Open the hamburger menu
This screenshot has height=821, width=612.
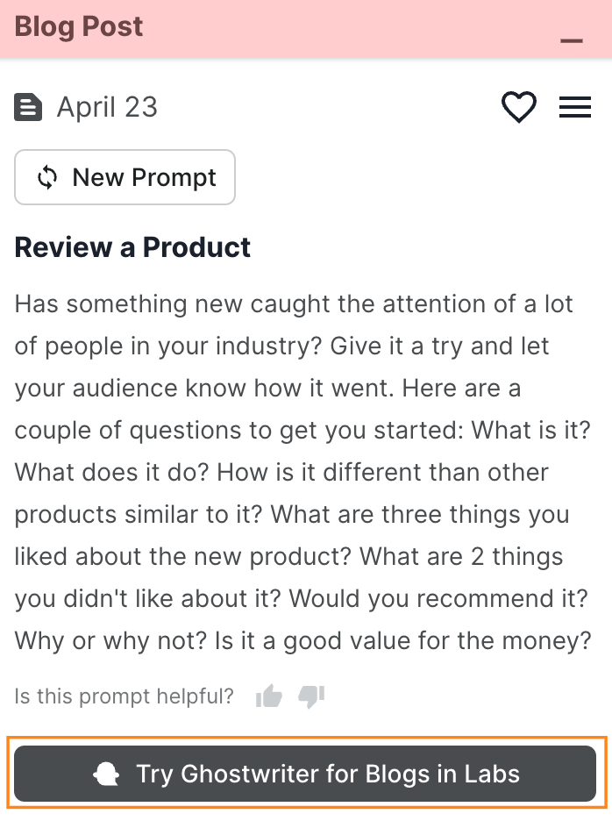574,108
